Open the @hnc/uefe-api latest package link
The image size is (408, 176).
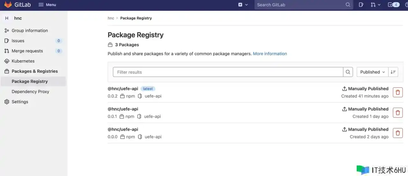tap(123, 89)
